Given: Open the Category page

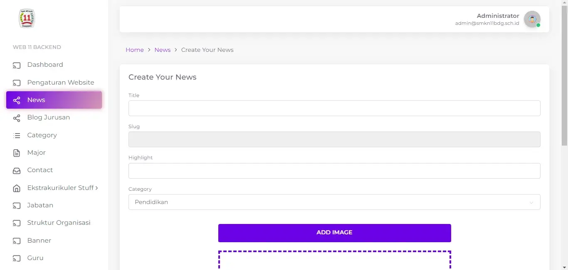Looking at the screenshot, I should 54,135.
